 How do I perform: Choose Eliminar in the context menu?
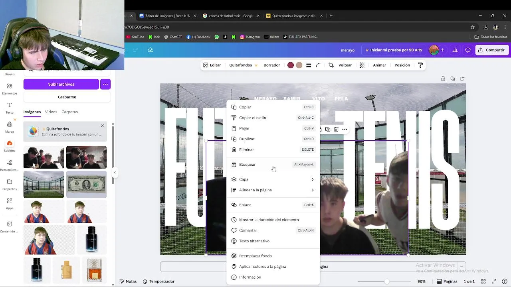pos(273,149)
